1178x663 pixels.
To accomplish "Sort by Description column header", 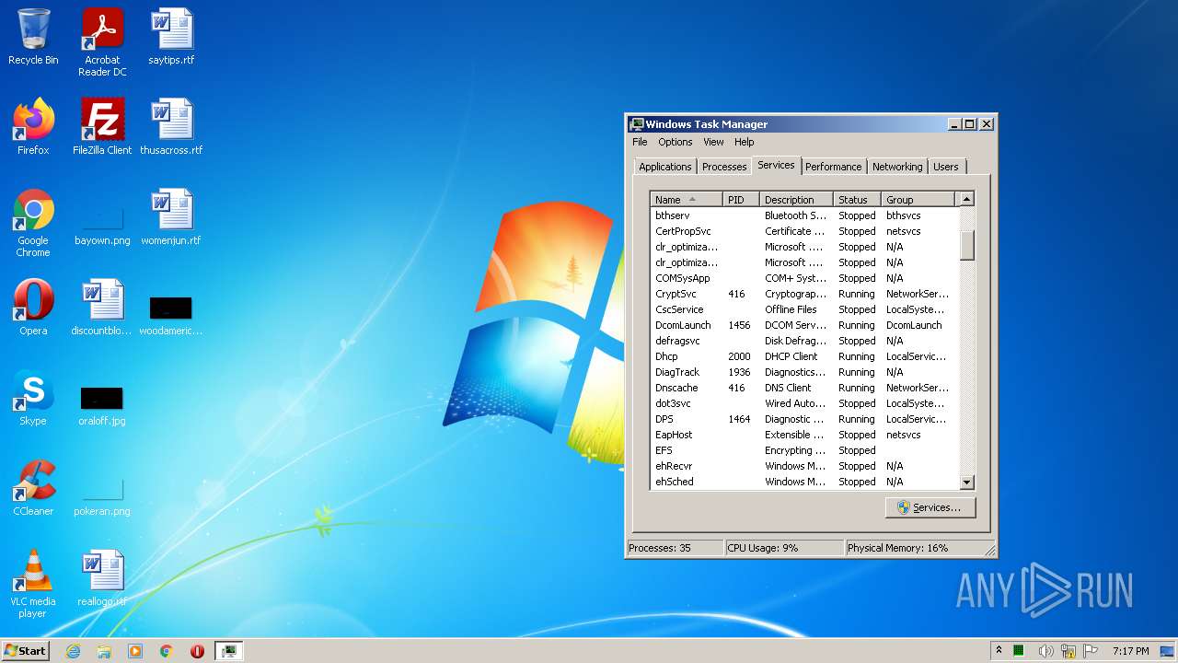I will coord(797,199).
